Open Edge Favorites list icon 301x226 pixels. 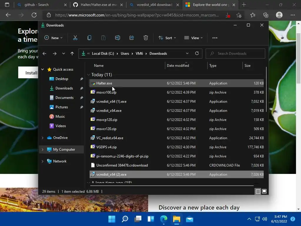point(253,15)
